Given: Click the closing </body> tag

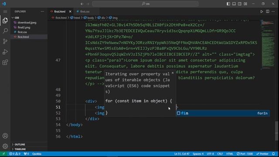Looking at the screenshot, I should [74, 125].
